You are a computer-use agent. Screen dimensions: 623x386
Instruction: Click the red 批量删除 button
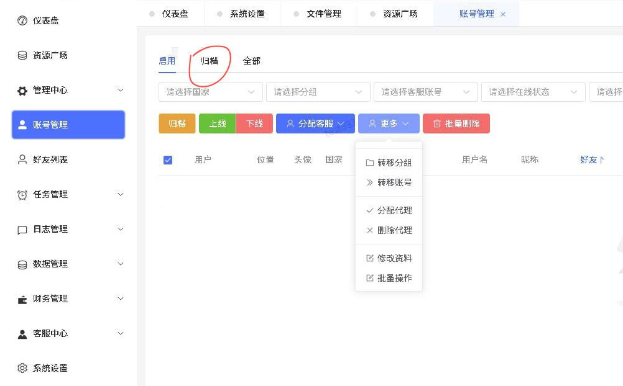(456, 123)
